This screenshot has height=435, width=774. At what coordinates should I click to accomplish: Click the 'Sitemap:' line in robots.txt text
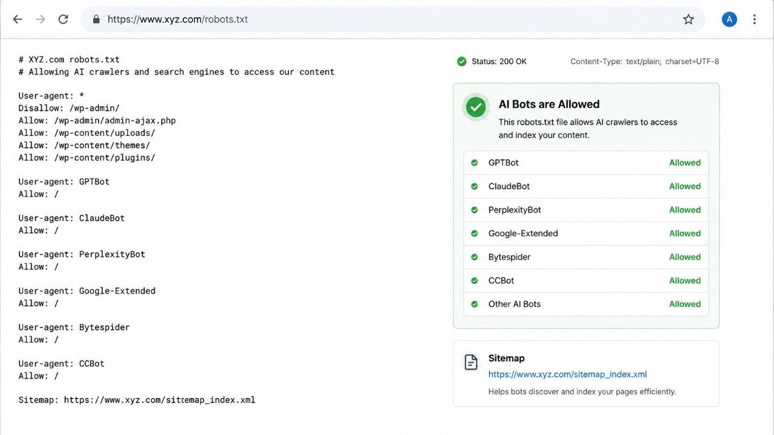[137, 400]
